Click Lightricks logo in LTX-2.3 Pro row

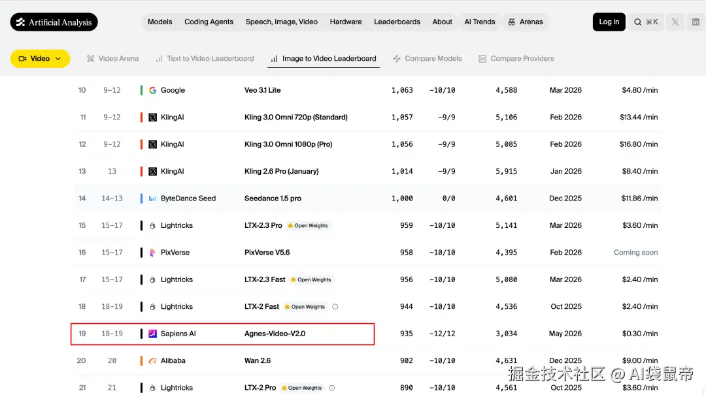click(x=152, y=226)
